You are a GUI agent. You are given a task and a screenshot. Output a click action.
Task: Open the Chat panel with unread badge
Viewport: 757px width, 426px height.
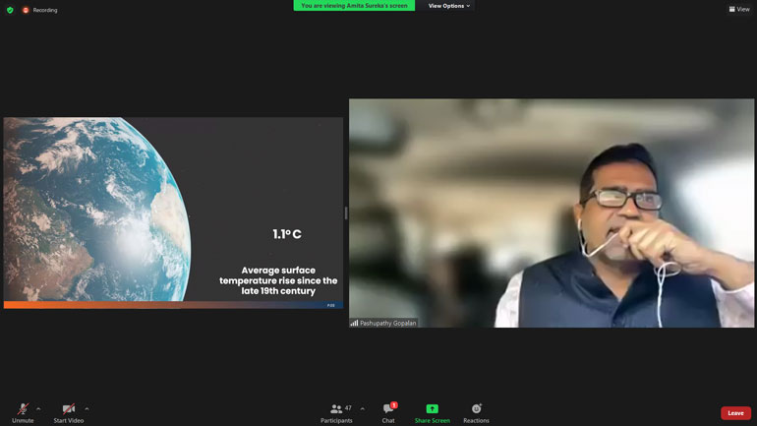click(x=388, y=408)
